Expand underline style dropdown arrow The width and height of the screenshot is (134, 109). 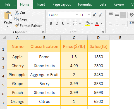coord(68,23)
